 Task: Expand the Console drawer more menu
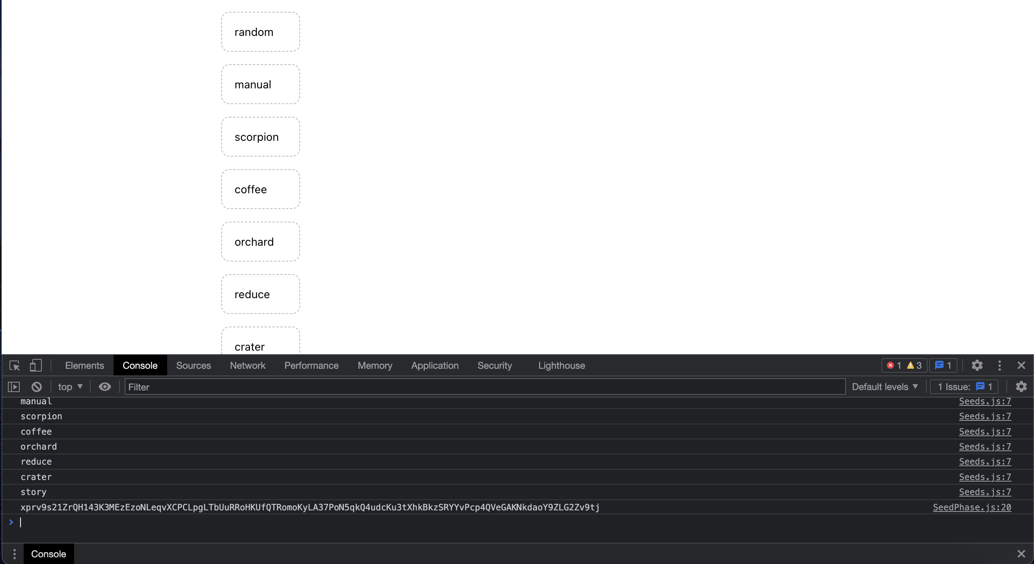[15, 554]
